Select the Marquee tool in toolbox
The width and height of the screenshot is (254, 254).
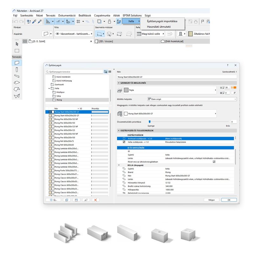pyautogui.click(x=17, y=51)
